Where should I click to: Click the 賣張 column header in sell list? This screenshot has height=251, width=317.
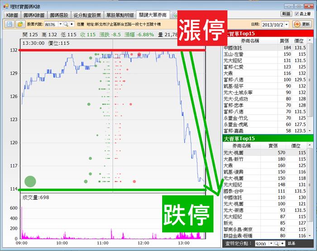[273, 146]
